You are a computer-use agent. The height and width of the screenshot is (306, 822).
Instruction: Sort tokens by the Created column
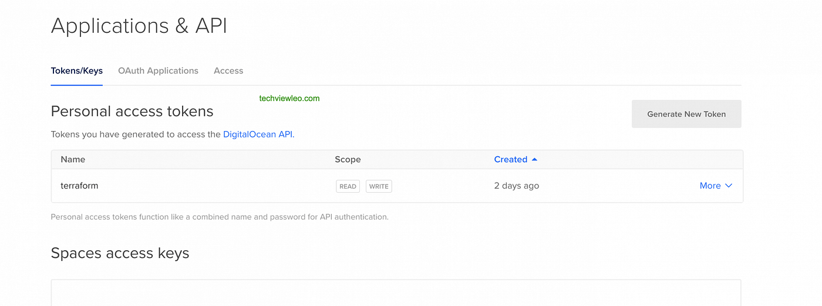[x=510, y=159]
